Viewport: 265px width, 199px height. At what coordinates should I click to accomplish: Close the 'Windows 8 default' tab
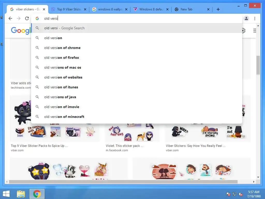167,9
